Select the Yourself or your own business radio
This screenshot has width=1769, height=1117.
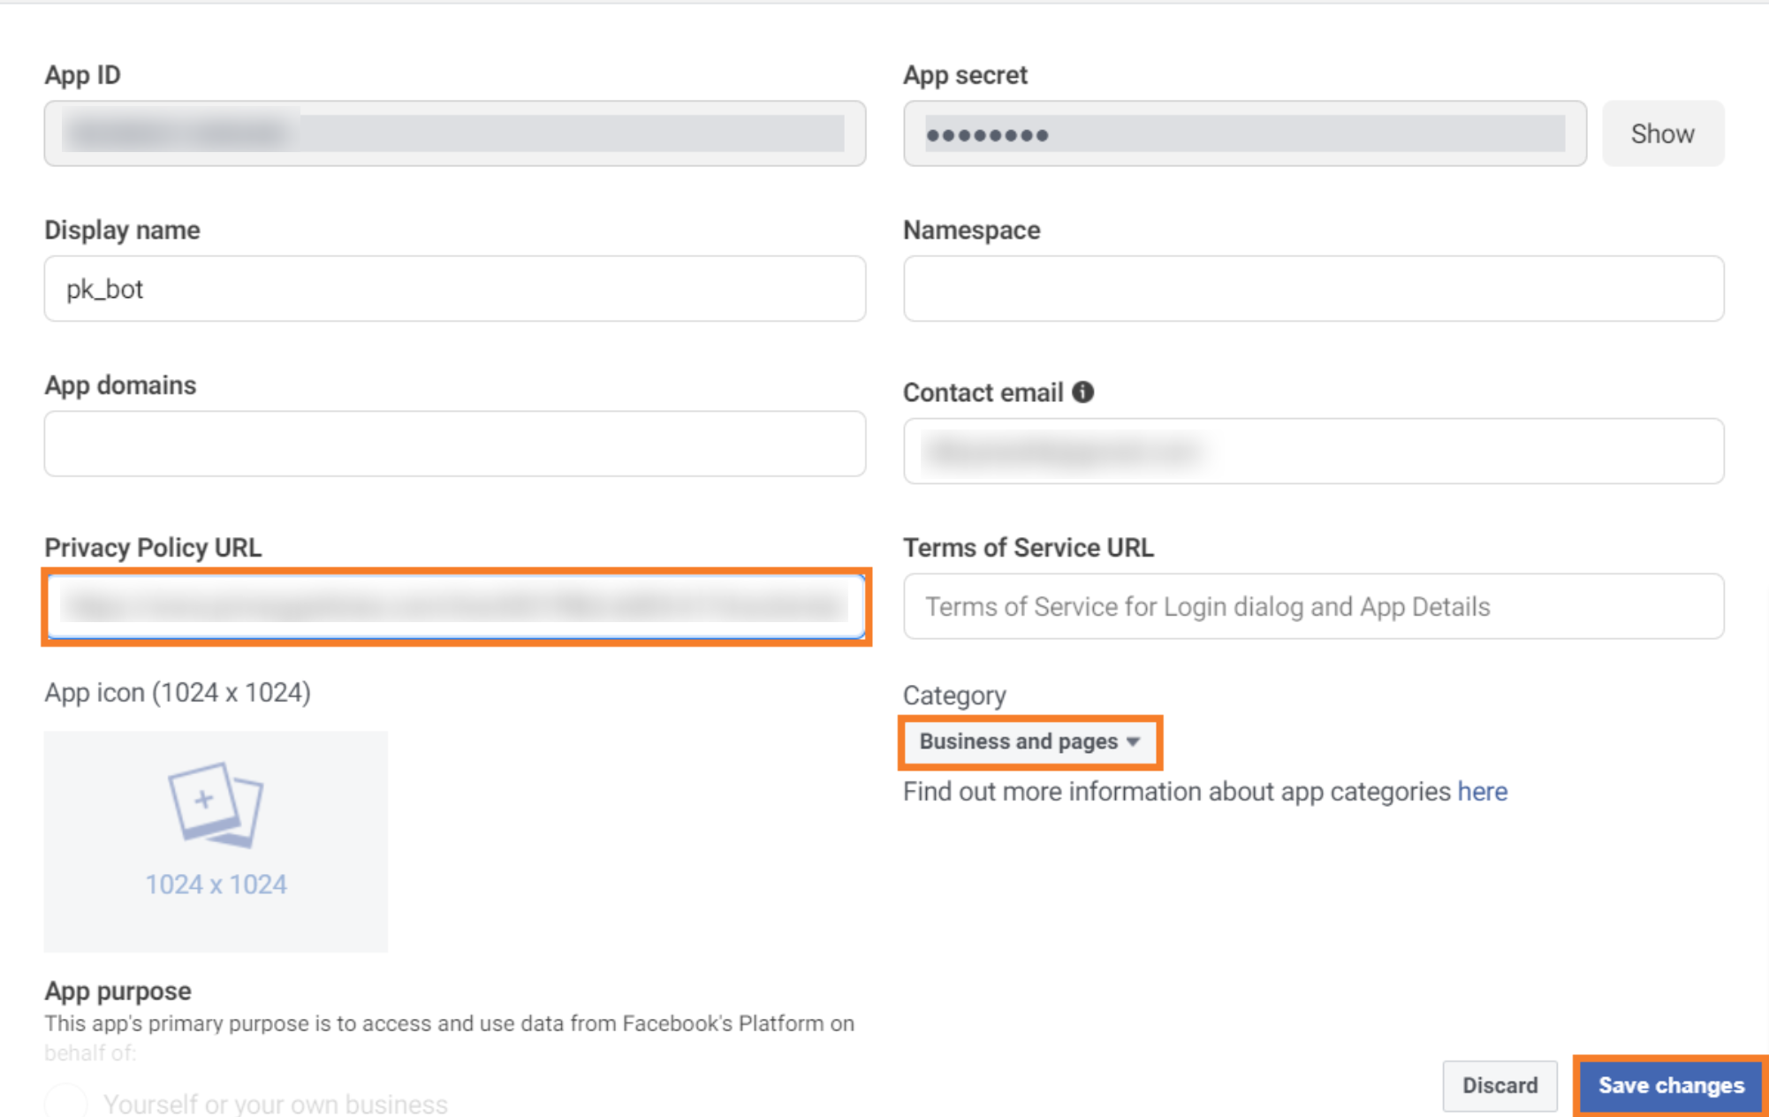(65, 1103)
